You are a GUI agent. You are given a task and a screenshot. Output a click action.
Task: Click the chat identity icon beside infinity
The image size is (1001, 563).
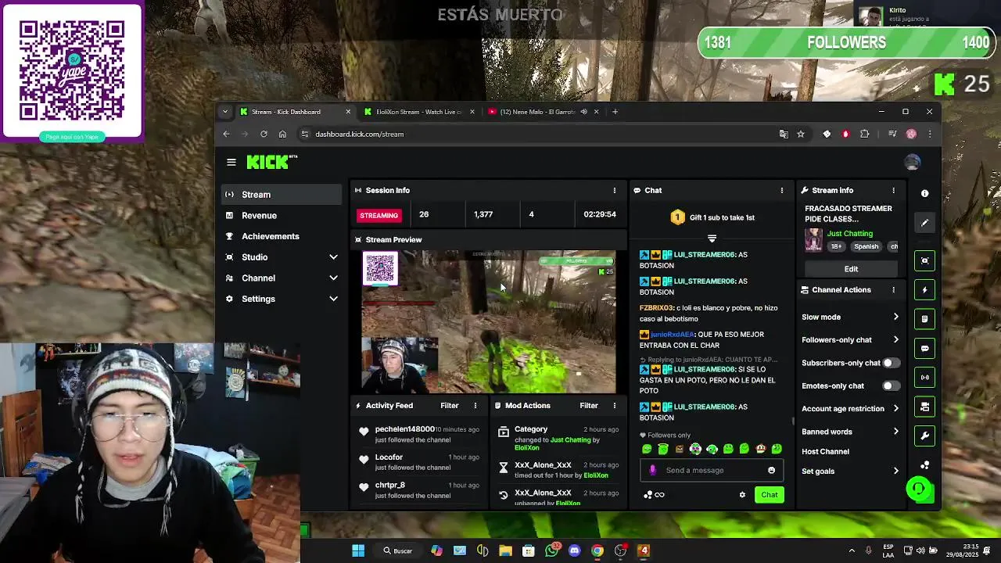[648, 494]
